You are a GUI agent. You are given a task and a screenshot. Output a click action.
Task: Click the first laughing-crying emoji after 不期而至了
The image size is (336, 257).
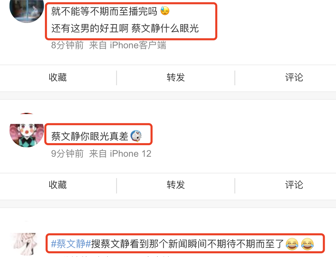click(292, 244)
